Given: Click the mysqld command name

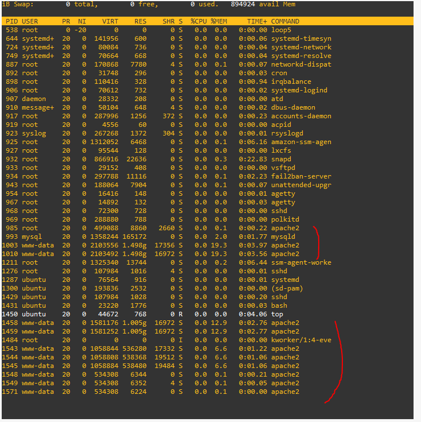Looking at the screenshot, I should [283, 237].
